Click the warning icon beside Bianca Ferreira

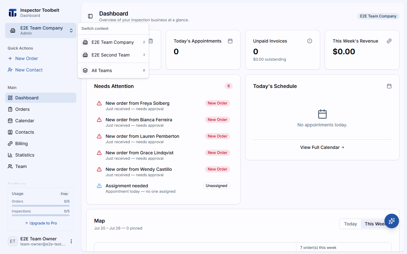tap(99, 120)
